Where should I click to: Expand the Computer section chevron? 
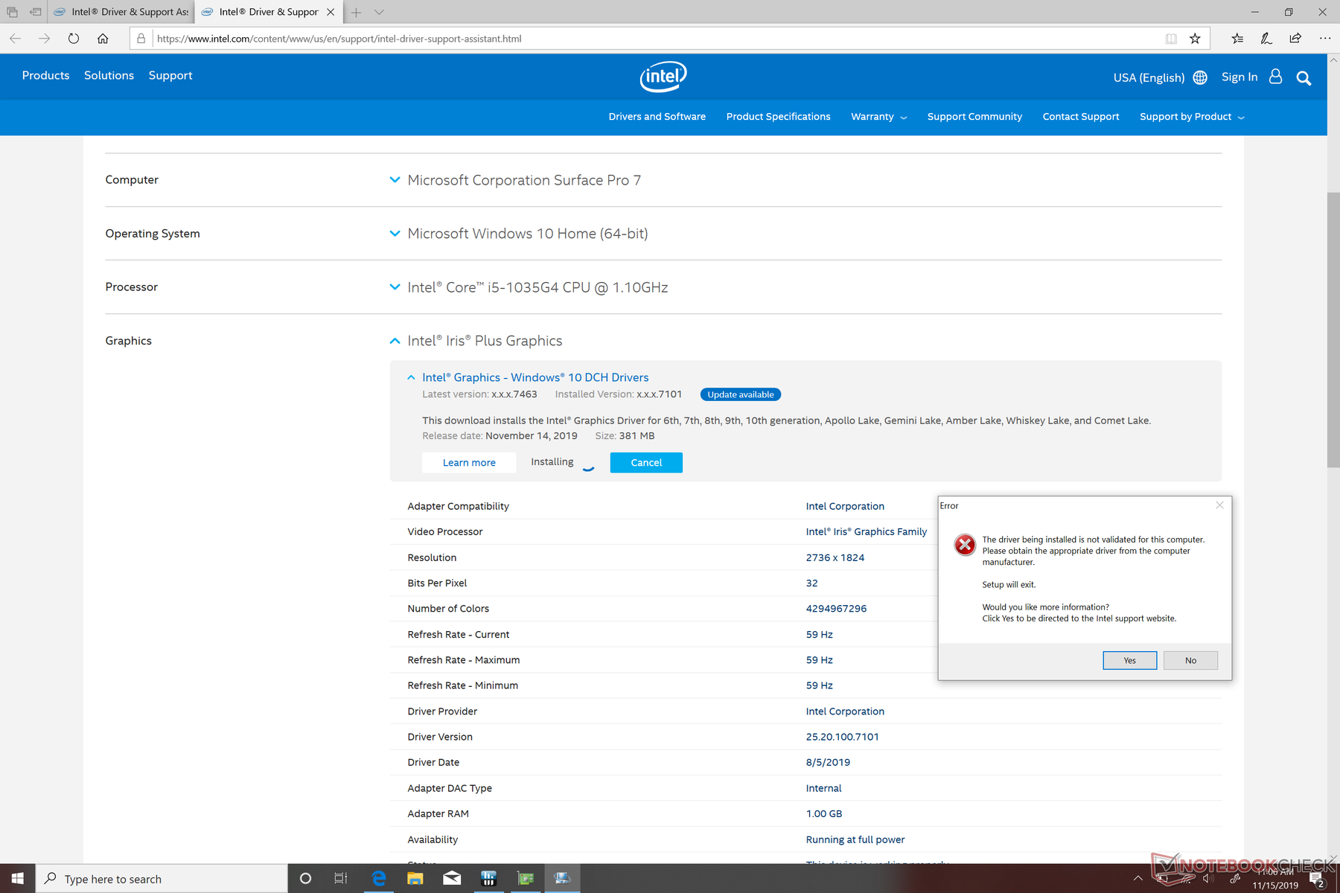[395, 180]
